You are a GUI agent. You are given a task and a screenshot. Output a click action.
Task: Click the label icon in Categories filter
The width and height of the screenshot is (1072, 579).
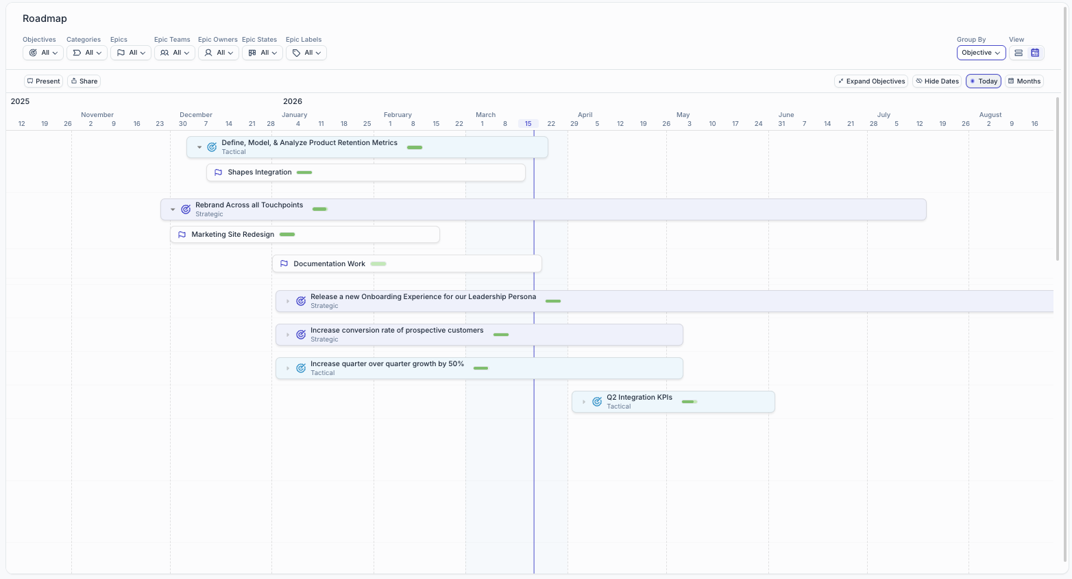[77, 53]
